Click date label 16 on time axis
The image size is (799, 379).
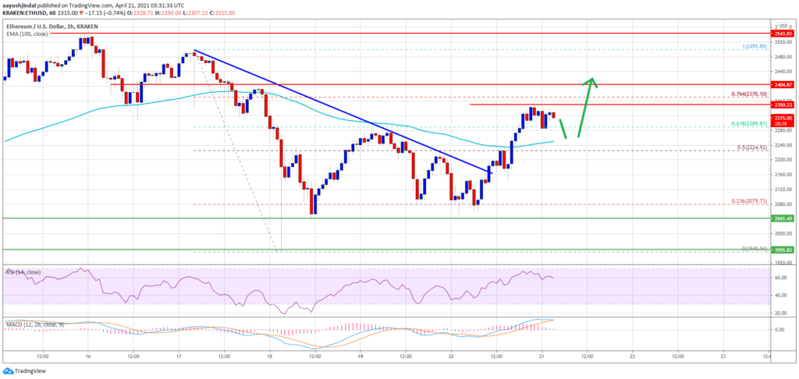point(88,356)
